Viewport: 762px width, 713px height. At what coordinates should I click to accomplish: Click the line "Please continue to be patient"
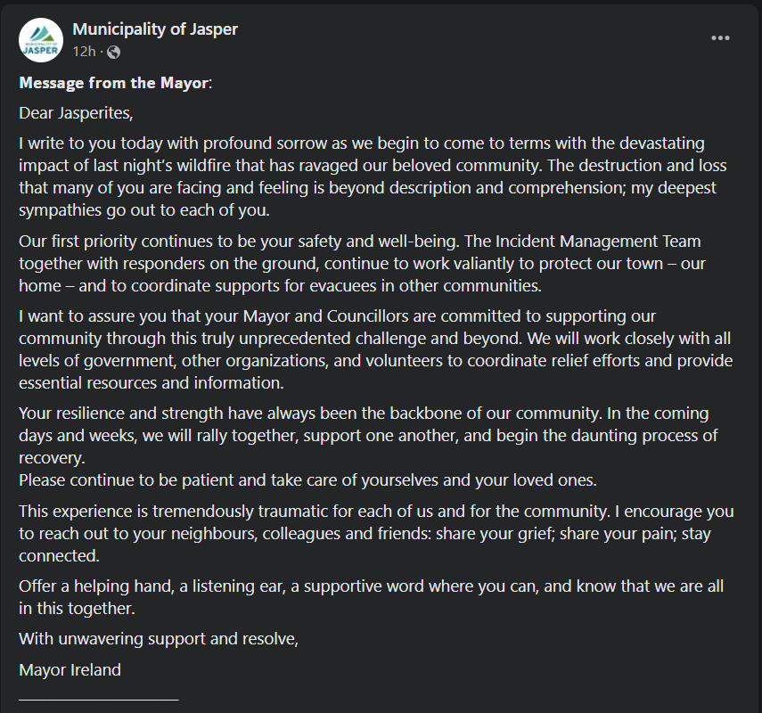pyautogui.click(x=307, y=480)
